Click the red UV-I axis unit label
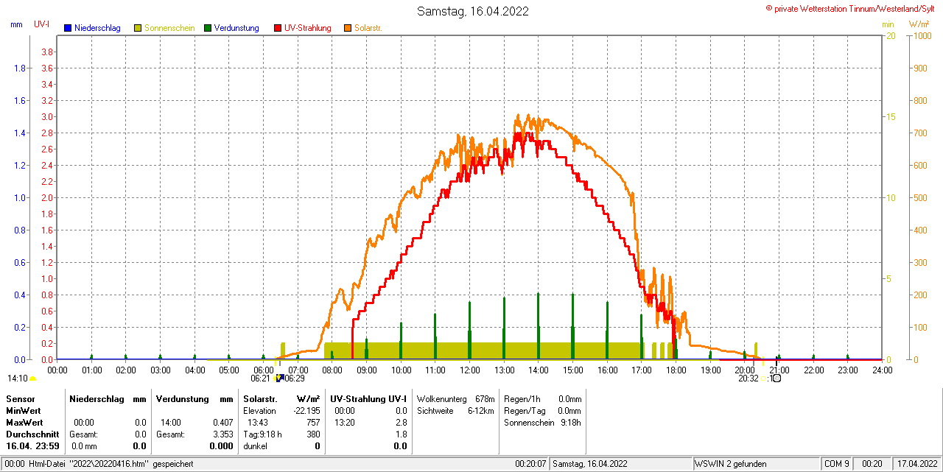The height and width of the screenshot is (472, 943). click(x=42, y=24)
